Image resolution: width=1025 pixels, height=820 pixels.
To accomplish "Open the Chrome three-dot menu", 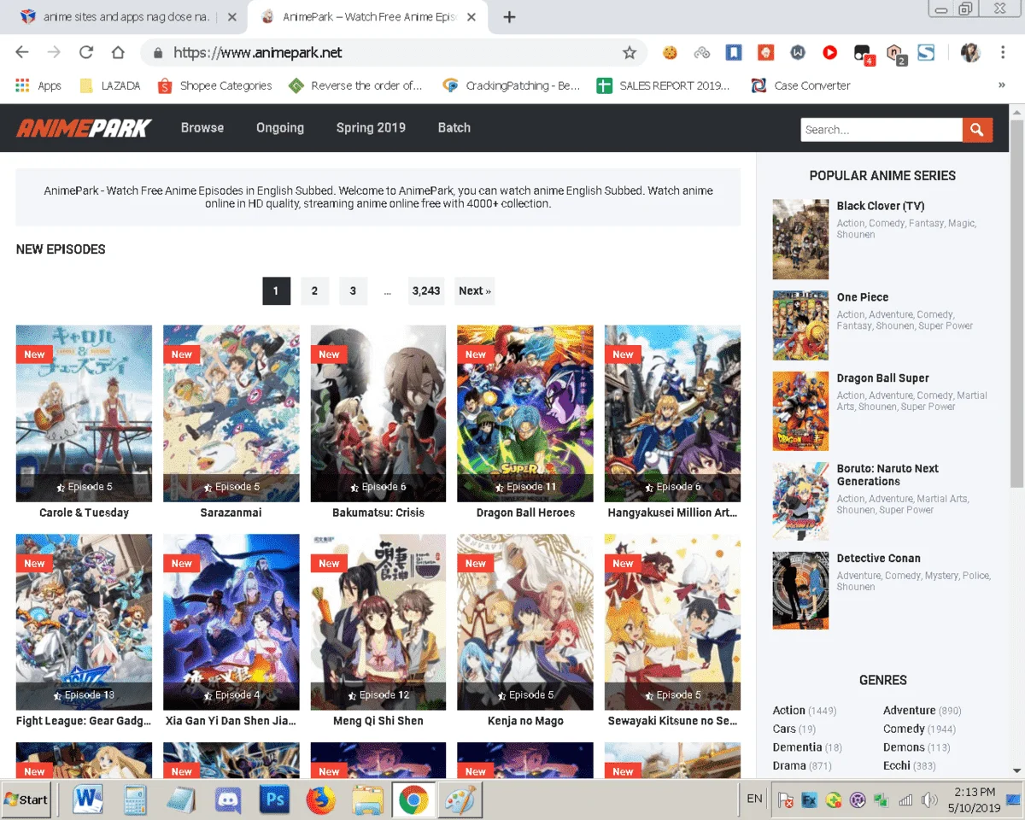I will [1003, 53].
